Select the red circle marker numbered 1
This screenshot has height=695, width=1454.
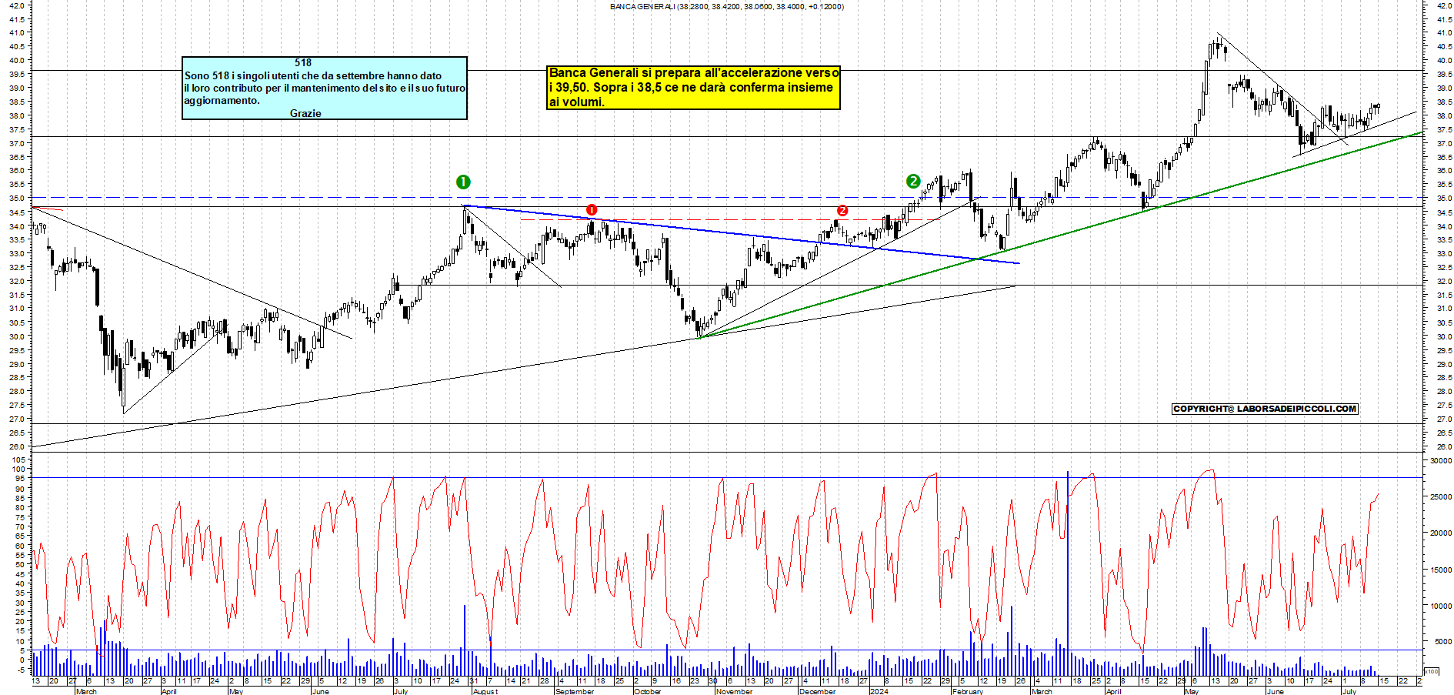[591, 210]
